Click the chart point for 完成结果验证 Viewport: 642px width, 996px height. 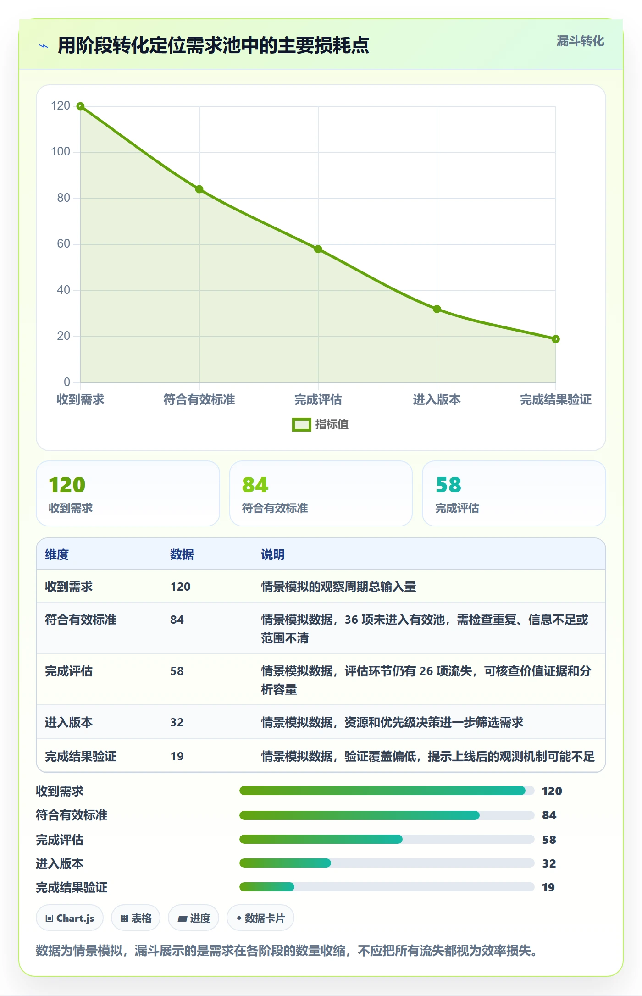click(555, 339)
